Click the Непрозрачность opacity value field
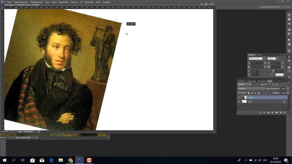This screenshot has height=164, width=292. [283, 89]
